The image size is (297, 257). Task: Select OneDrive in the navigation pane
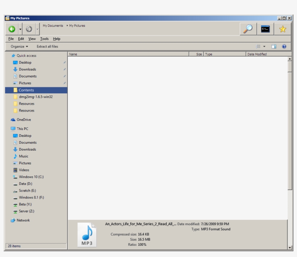pyautogui.click(x=24, y=120)
